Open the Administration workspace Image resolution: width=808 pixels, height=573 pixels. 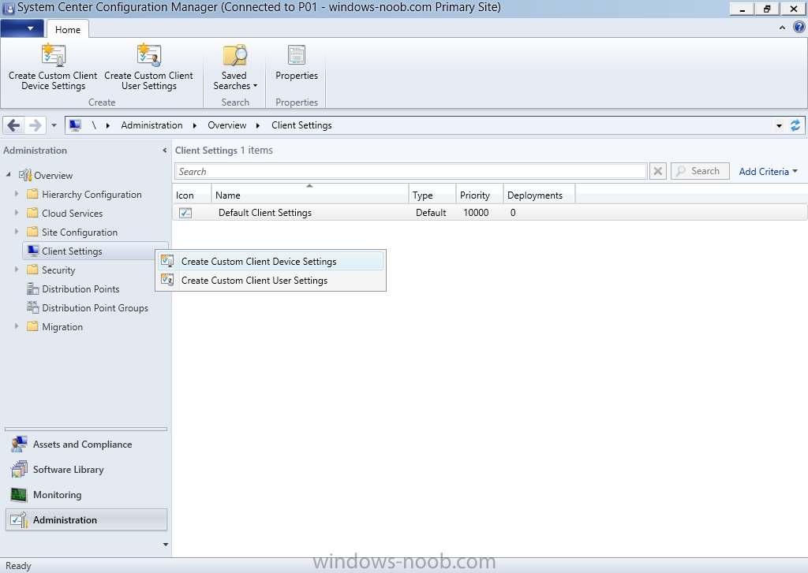[86, 520]
